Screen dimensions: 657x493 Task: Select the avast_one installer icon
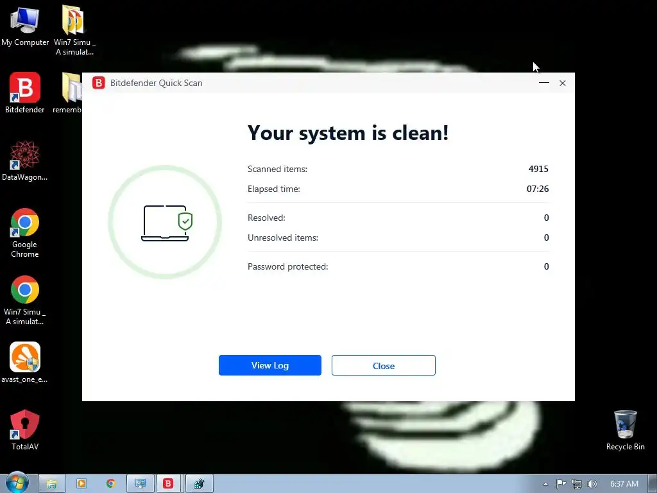pyautogui.click(x=25, y=363)
